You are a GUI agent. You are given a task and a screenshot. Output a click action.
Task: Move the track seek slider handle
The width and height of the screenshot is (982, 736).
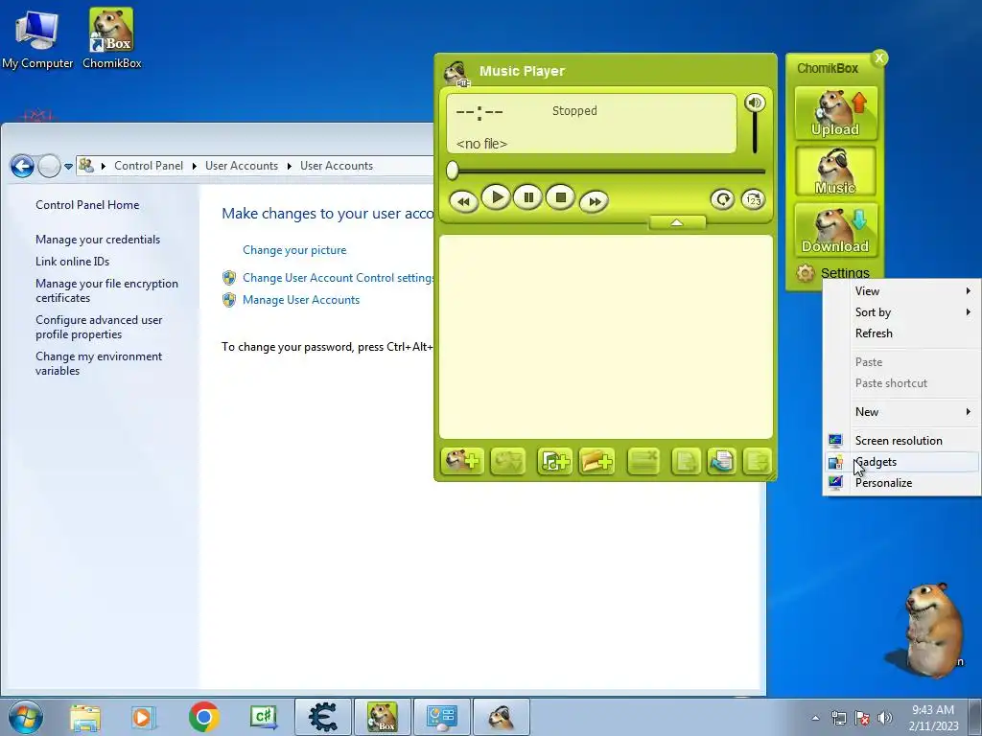[x=453, y=171]
